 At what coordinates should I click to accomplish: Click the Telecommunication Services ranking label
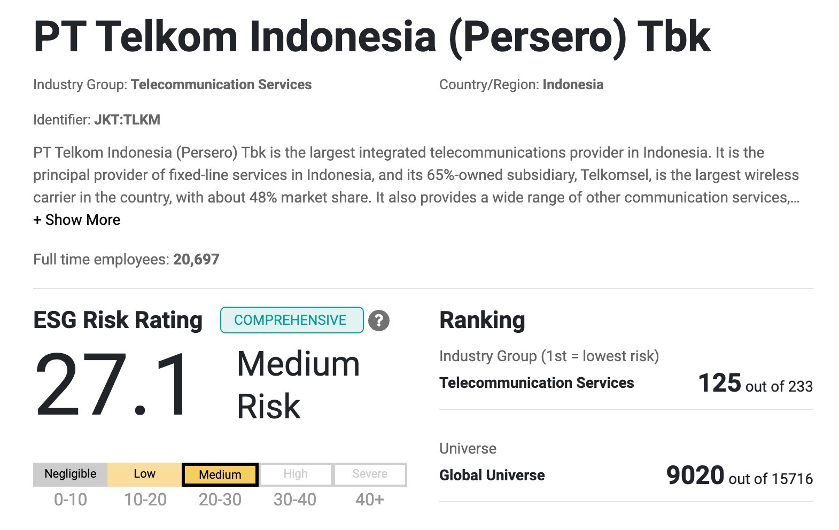click(537, 383)
